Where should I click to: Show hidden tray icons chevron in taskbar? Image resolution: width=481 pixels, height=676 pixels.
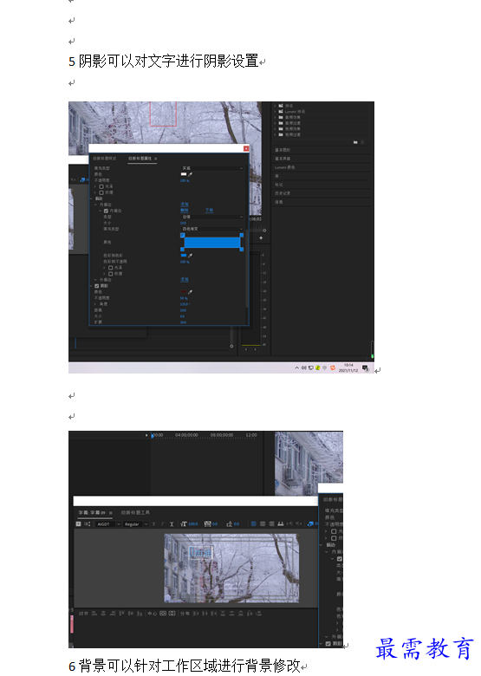click(296, 367)
